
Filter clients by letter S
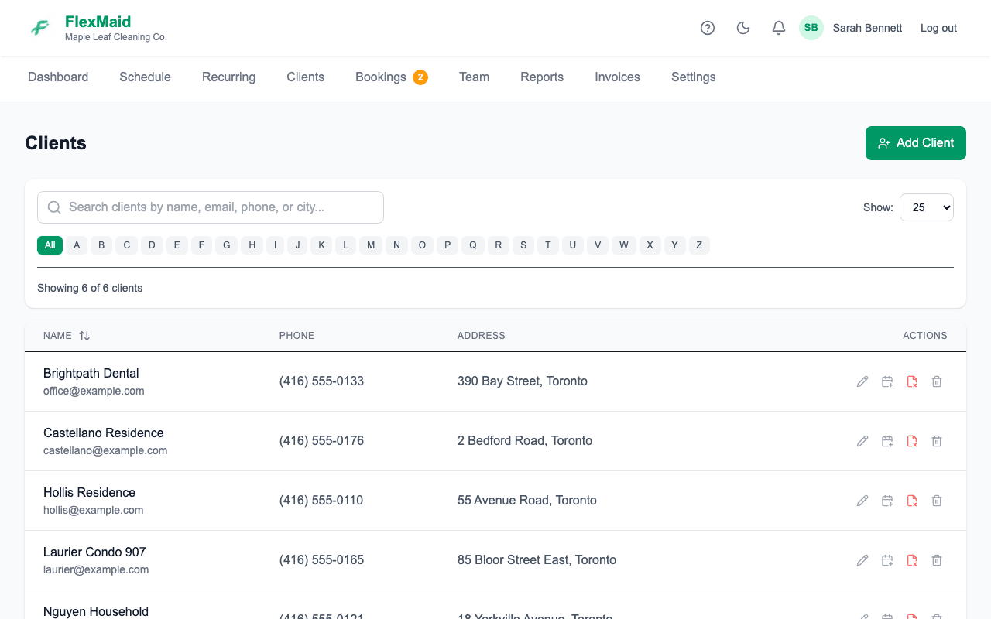pos(523,245)
